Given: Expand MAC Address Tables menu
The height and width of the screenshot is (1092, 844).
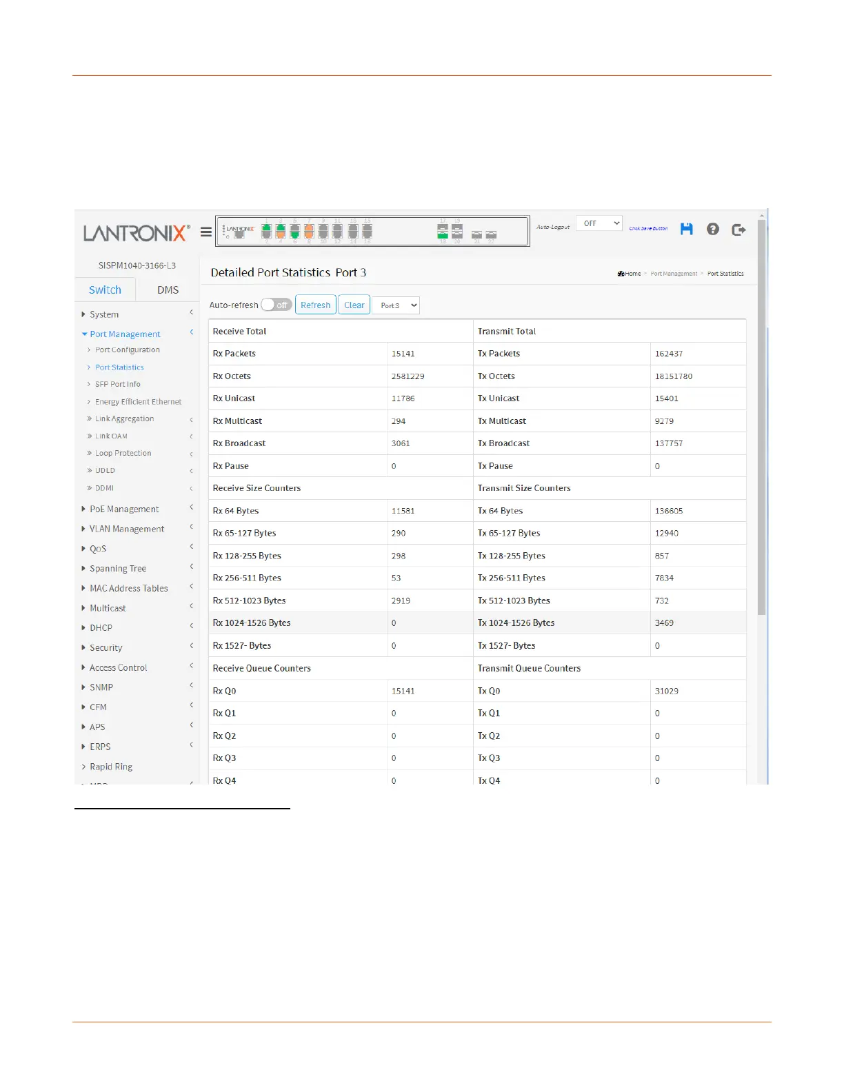Looking at the screenshot, I should pos(129,589).
